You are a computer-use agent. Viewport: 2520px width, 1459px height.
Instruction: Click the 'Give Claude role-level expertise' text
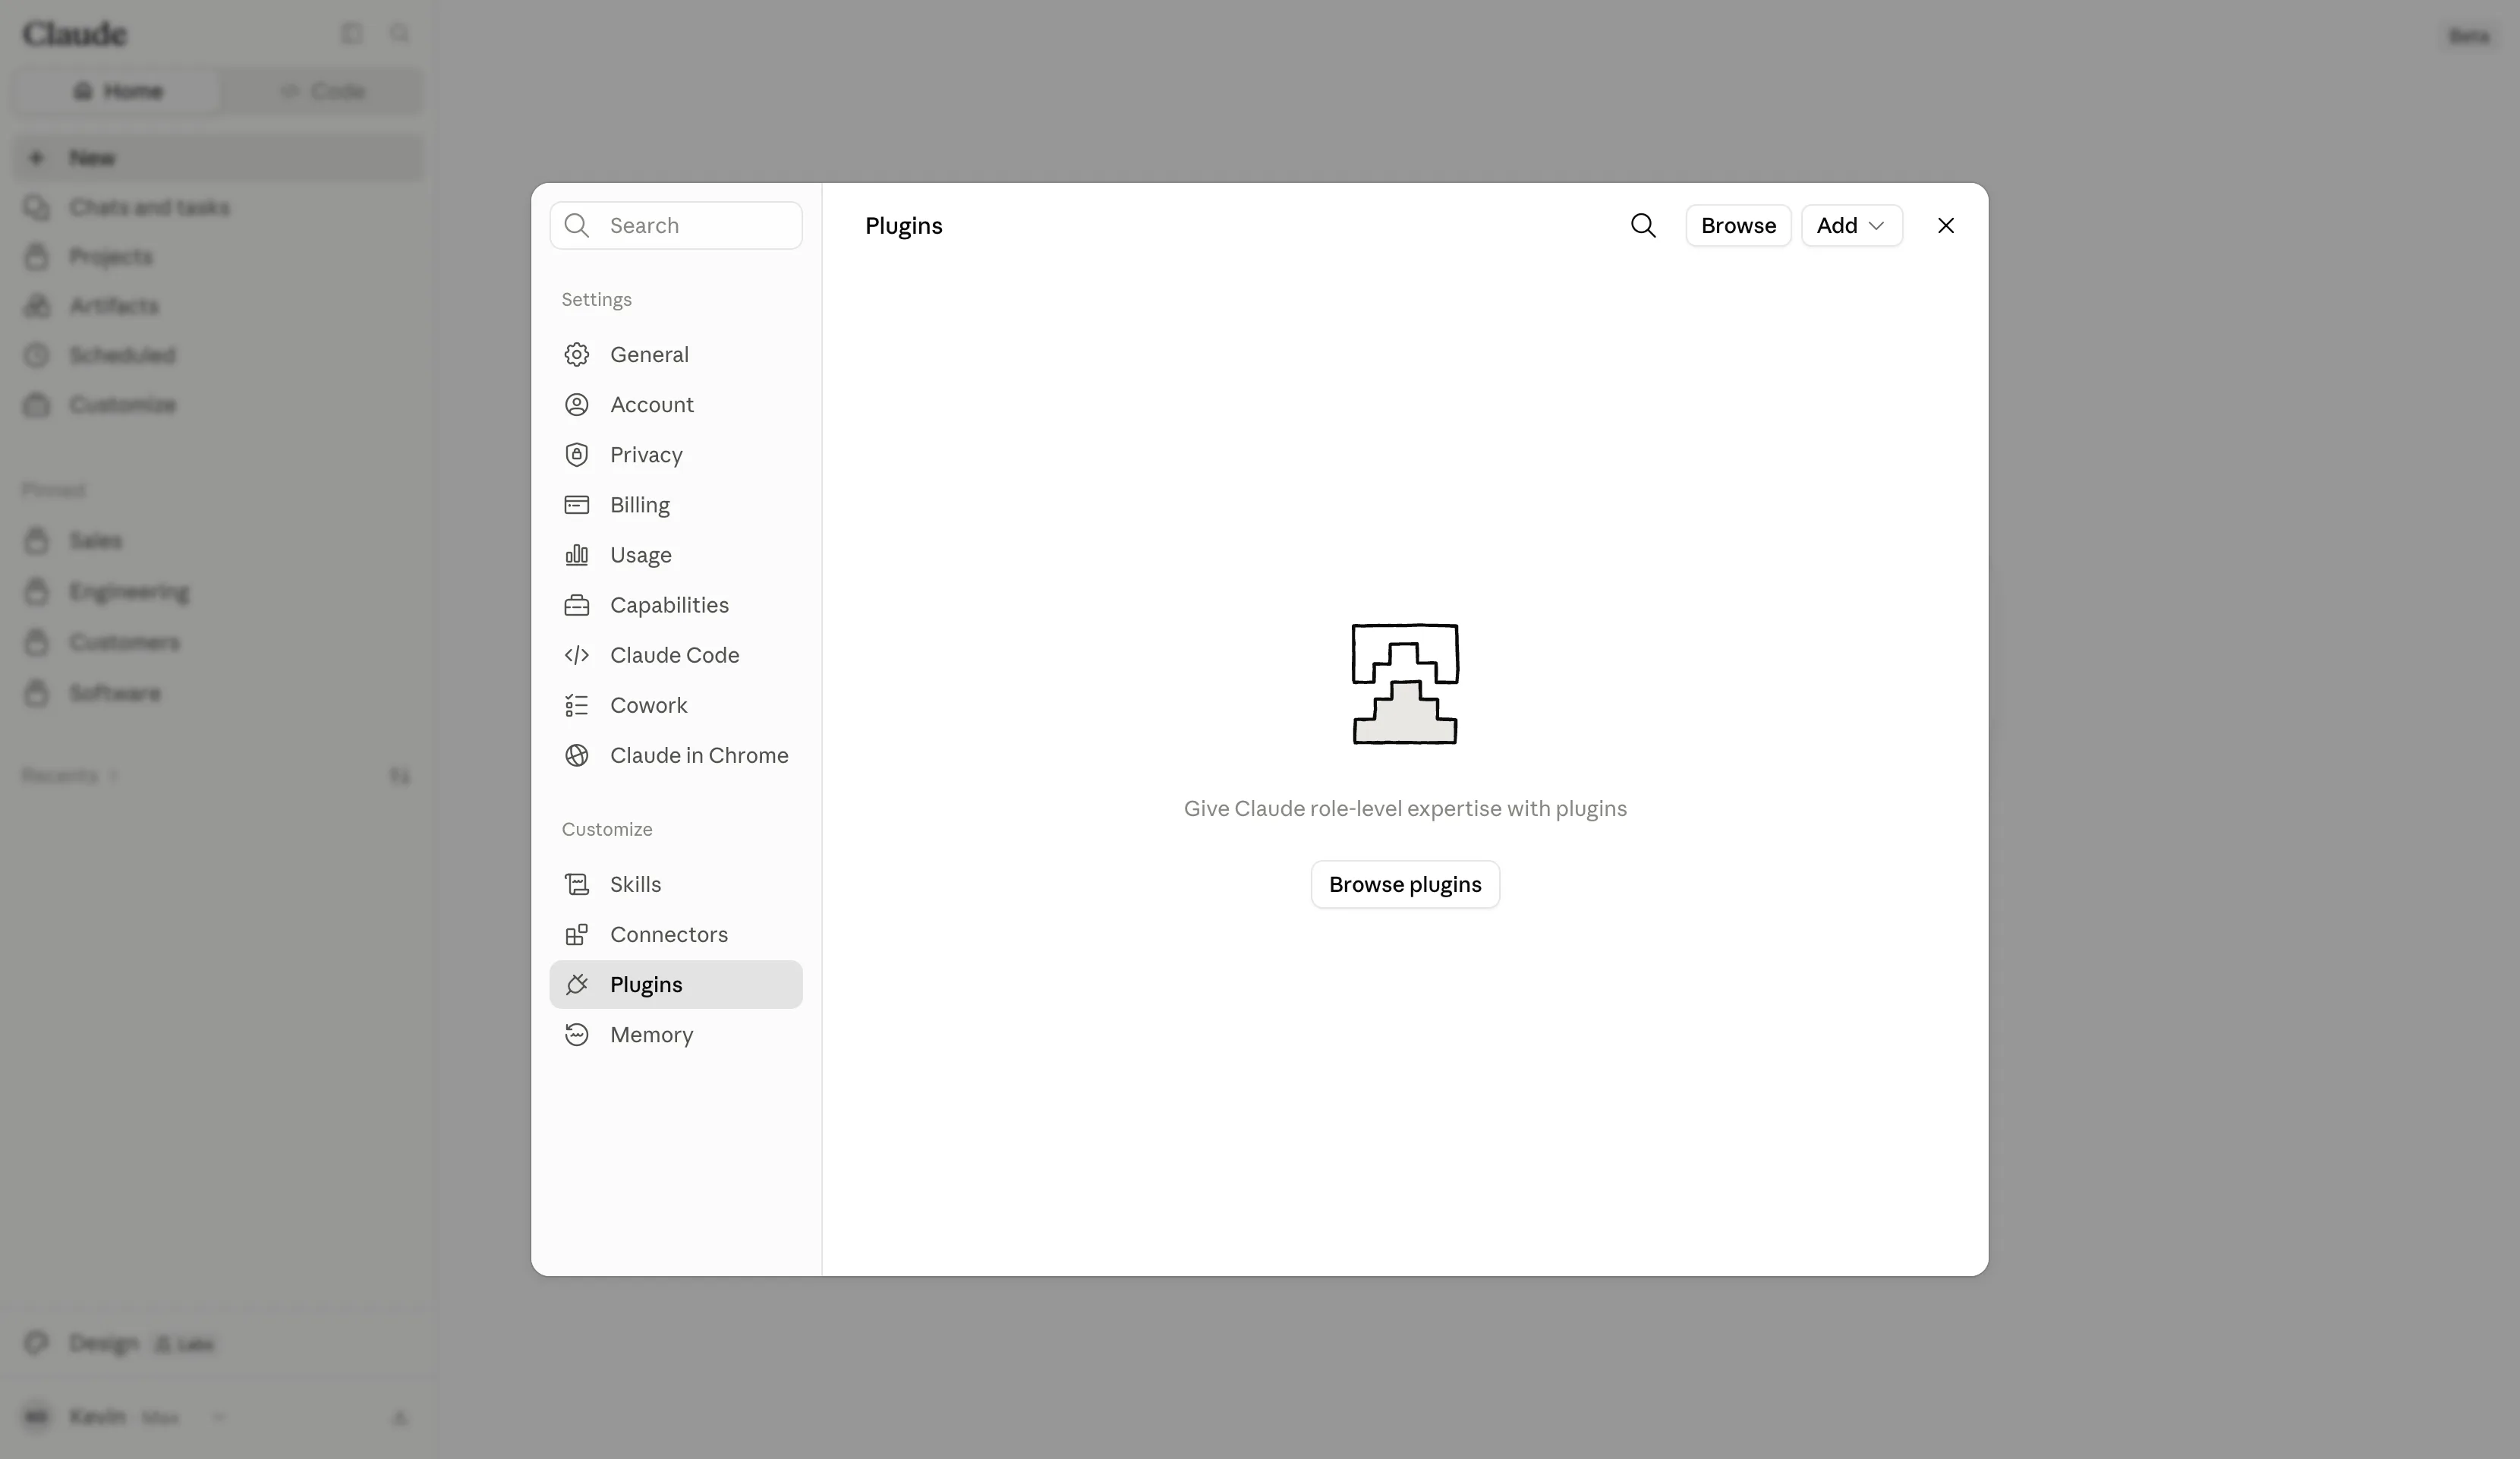(x=1405, y=808)
